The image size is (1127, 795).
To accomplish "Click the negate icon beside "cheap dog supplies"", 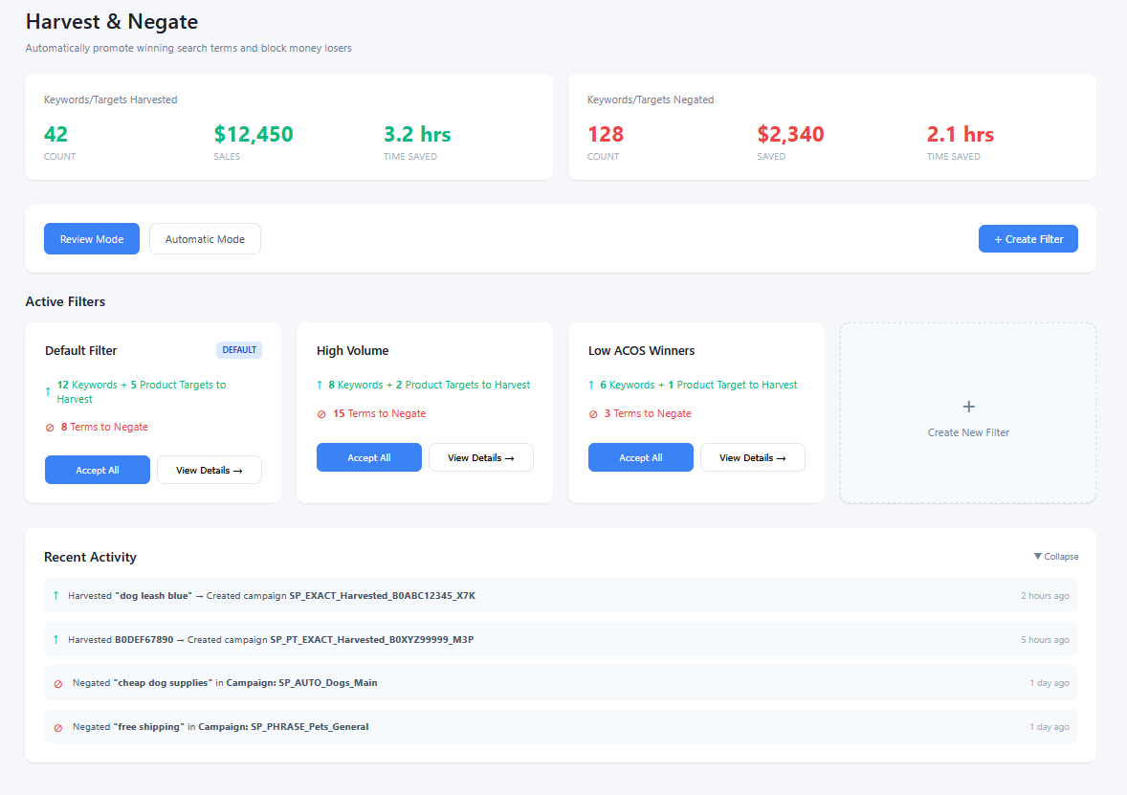I will click(58, 683).
